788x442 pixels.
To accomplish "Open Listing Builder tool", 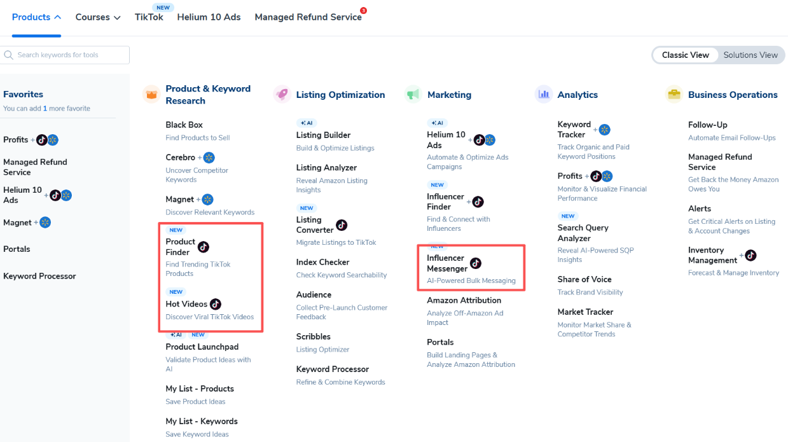I will click(323, 135).
